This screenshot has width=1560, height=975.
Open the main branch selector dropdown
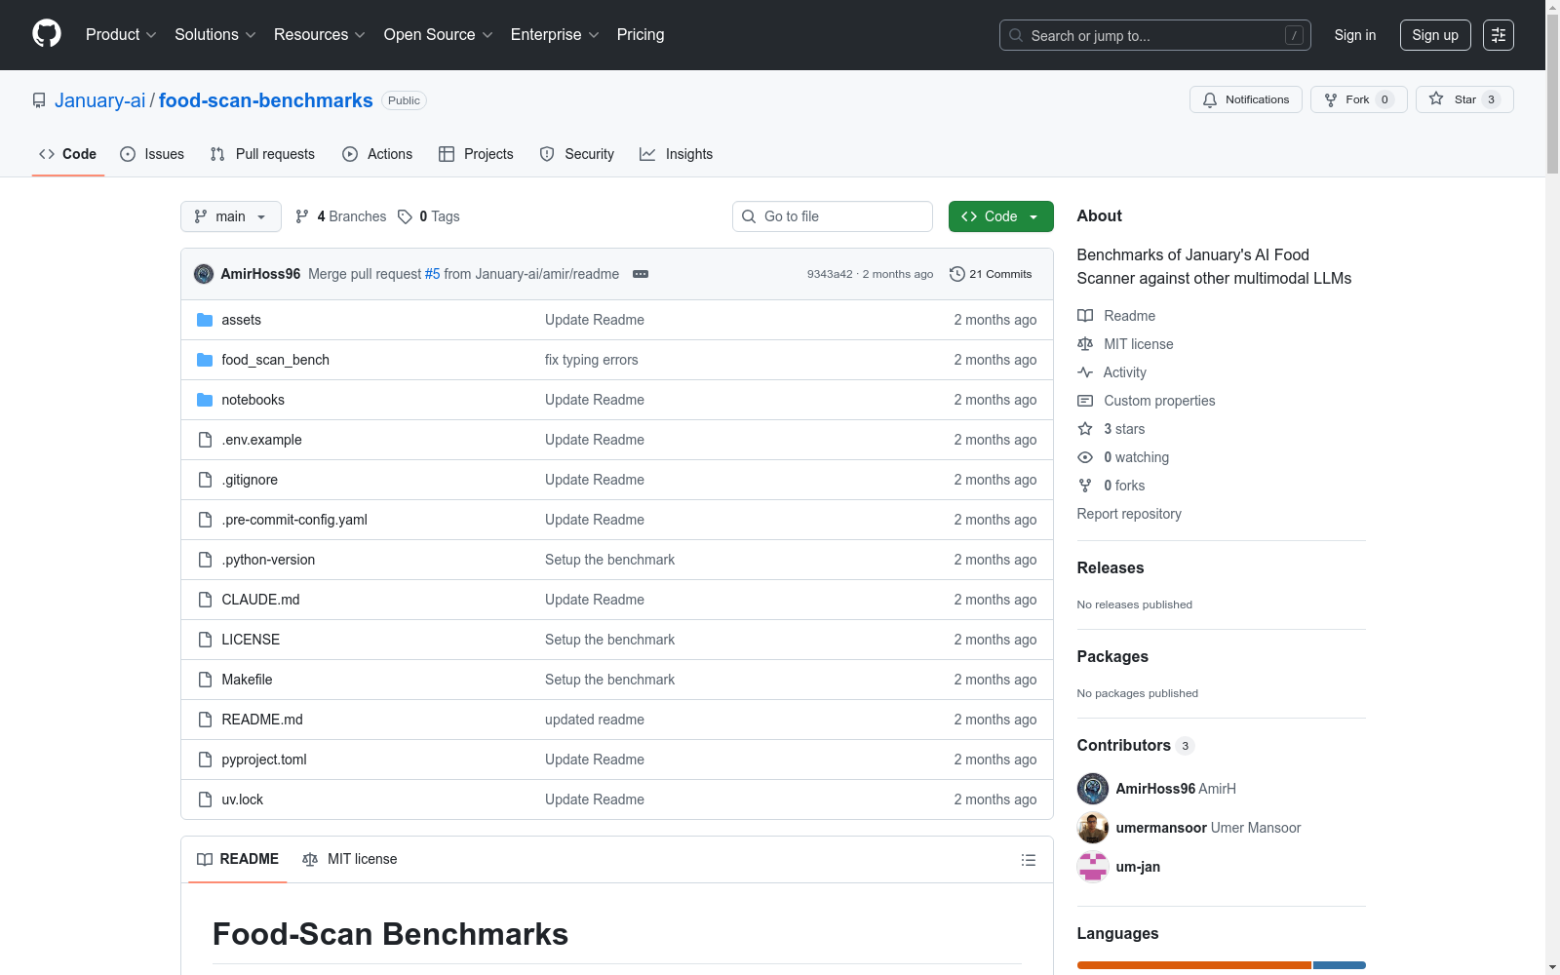point(231,216)
